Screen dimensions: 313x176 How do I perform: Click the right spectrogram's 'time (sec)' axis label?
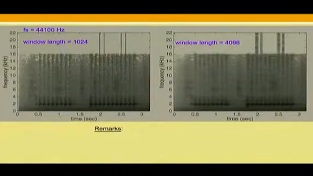[x=240, y=119]
